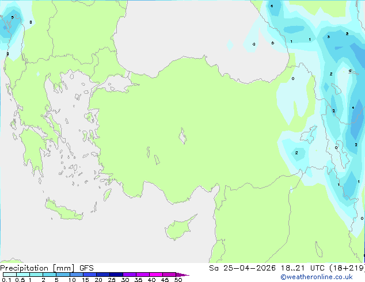365x282 pixels.
Task: Select the 20–25 mm legend swatch
Action: coord(103,275)
